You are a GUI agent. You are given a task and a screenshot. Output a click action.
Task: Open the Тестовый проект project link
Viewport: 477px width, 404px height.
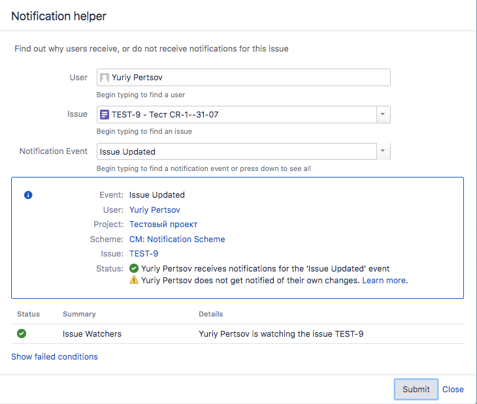click(163, 225)
